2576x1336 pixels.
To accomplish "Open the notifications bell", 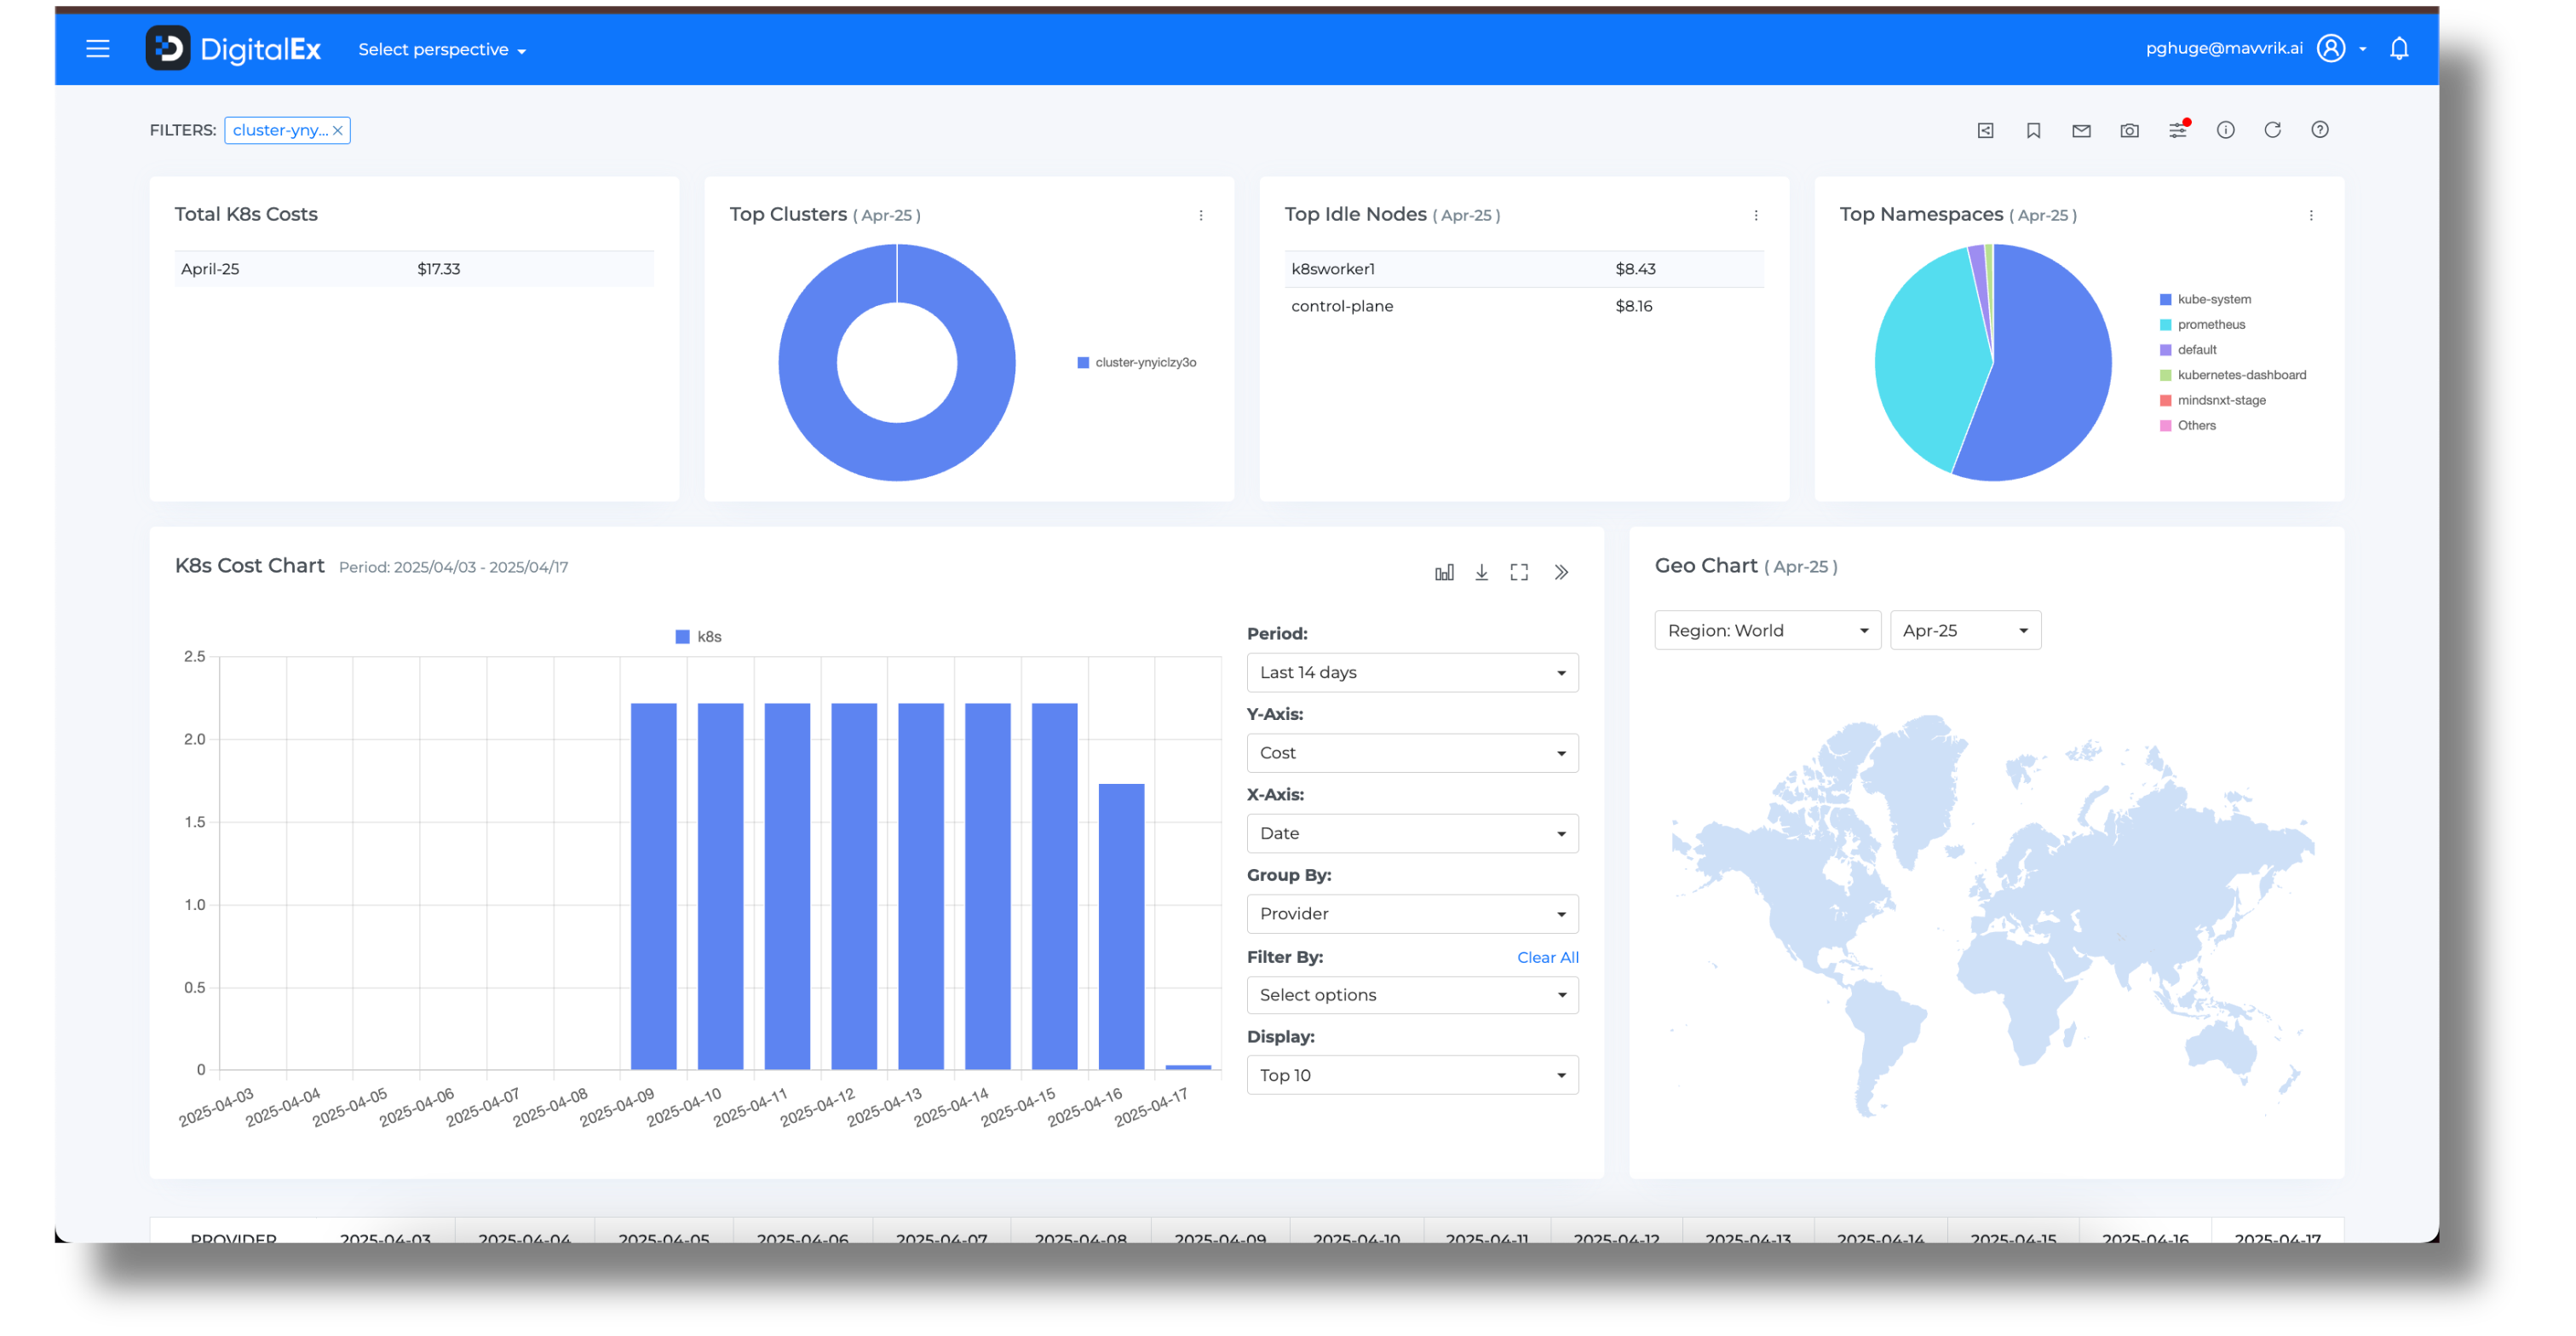I will tap(2398, 49).
